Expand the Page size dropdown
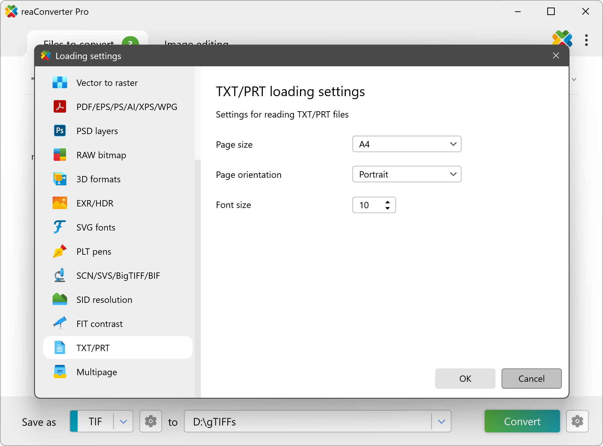Screen dimensions: 603x446 coord(453,144)
